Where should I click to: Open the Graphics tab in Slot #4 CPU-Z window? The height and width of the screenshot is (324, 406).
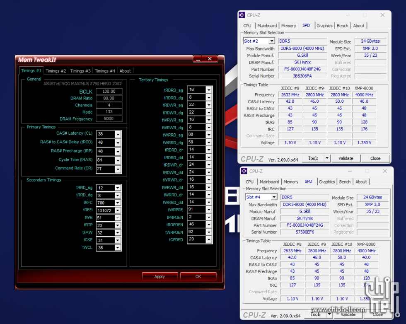327,182
